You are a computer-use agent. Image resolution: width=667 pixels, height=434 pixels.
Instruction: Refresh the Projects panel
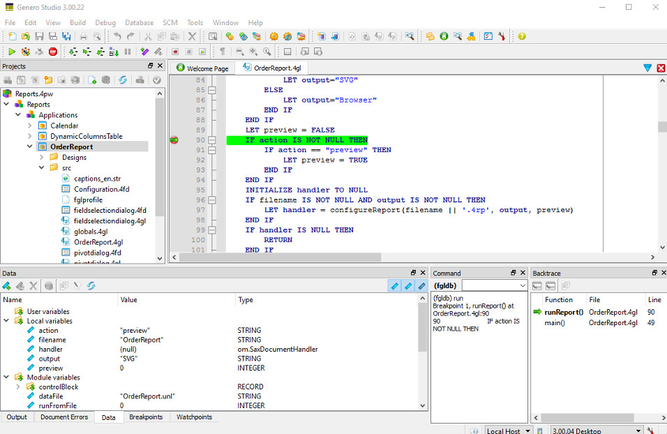click(x=123, y=80)
